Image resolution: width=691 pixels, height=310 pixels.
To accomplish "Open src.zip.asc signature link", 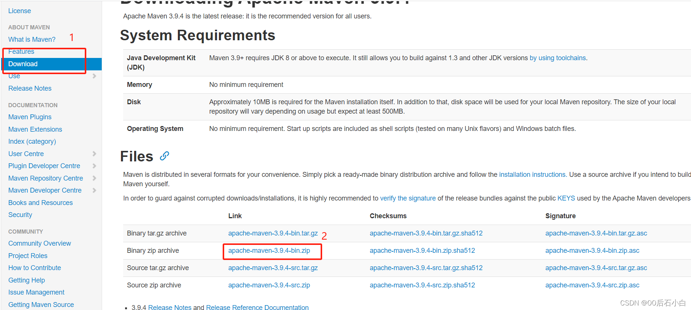I will point(592,285).
